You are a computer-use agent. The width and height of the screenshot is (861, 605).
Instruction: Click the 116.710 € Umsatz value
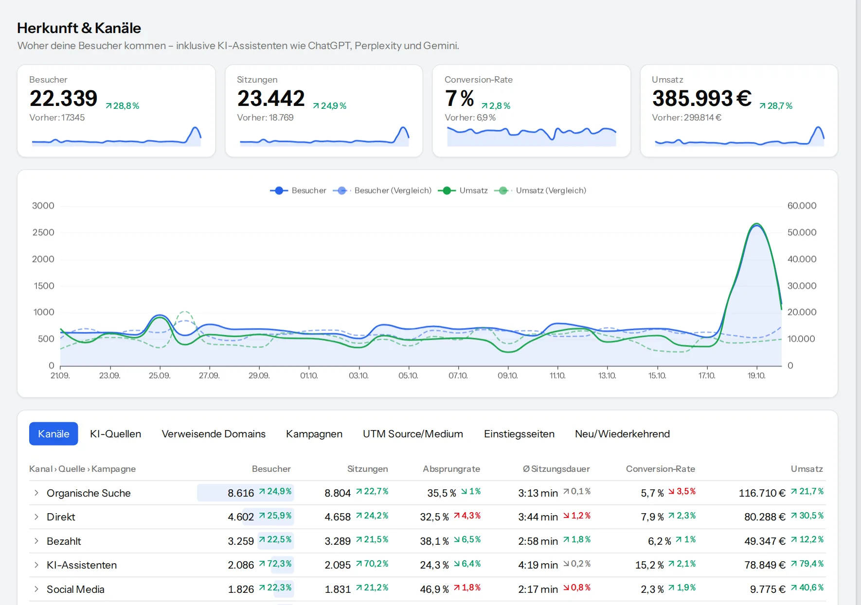762,493
